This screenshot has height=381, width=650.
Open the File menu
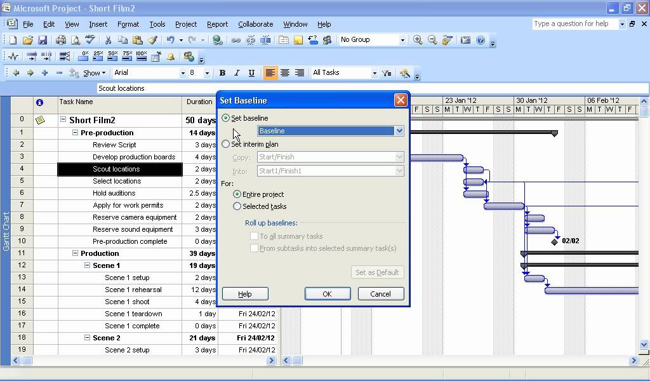pyautogui.click(x=28, y=24)
